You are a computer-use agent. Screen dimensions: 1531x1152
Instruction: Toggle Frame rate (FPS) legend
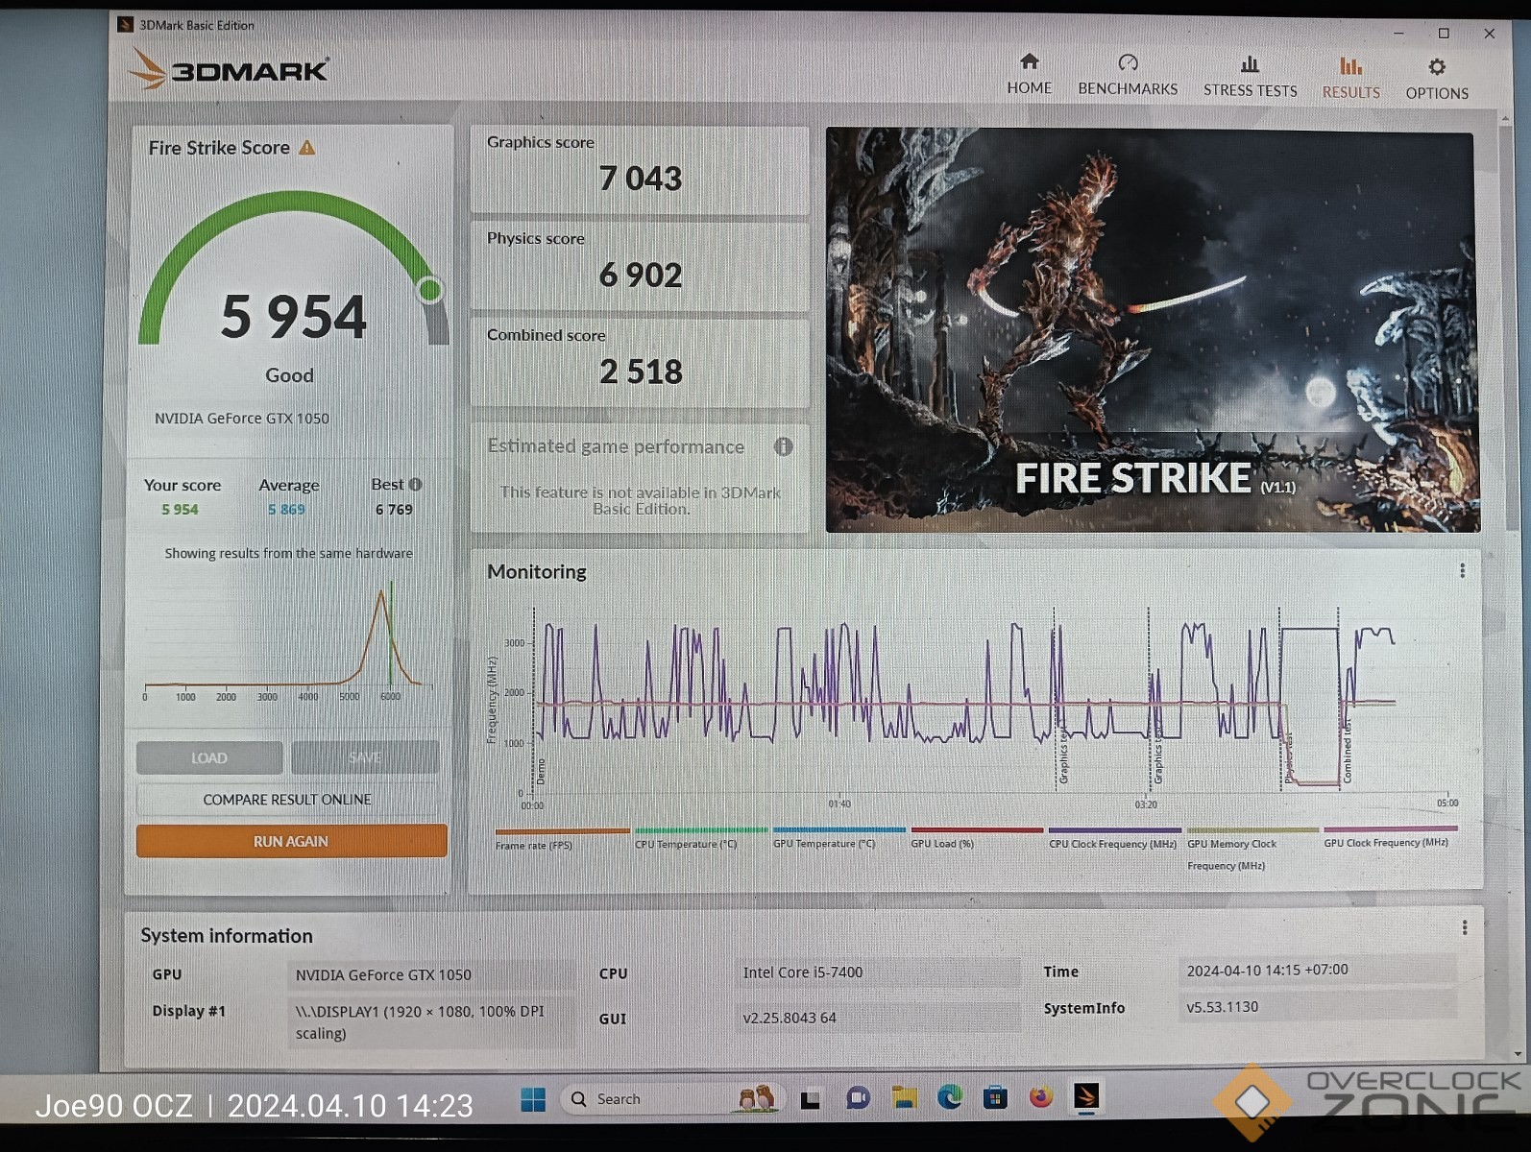click(562, 838)
